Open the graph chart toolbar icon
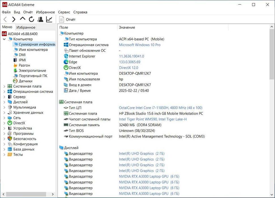Screen dimensions: 275x198 tap(49, 19)
